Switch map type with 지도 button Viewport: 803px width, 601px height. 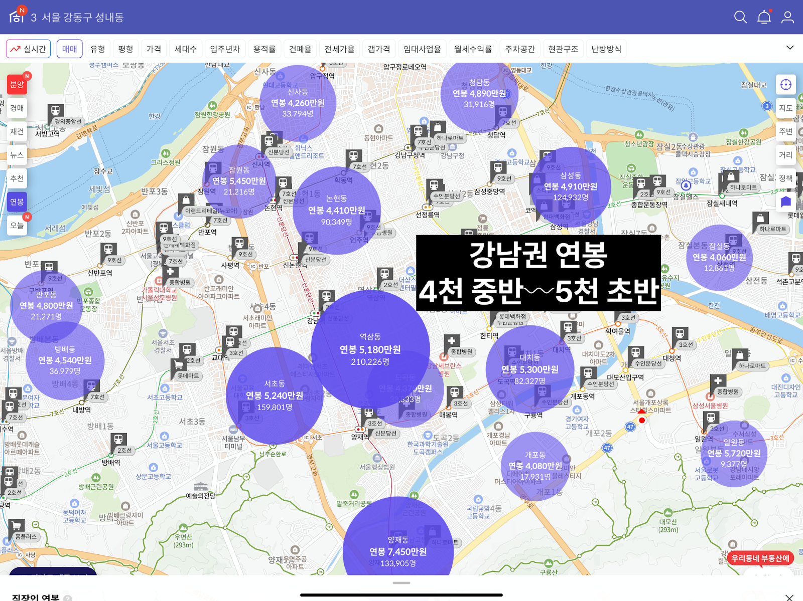(x=786, y=108)
